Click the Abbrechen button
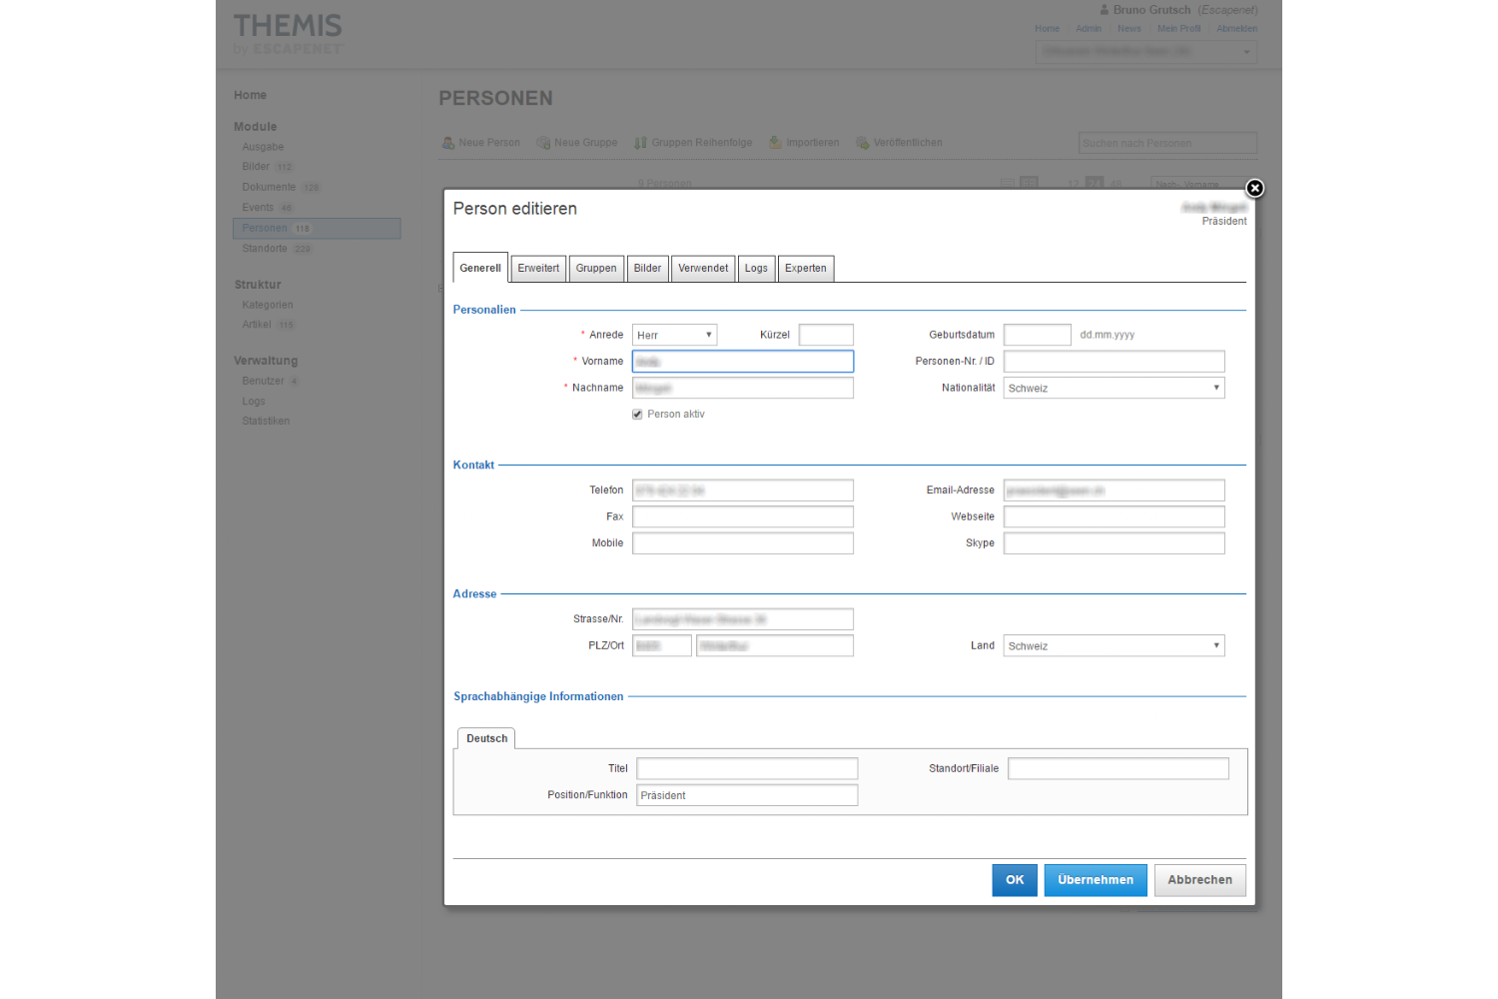 (x=1199, y=880)
